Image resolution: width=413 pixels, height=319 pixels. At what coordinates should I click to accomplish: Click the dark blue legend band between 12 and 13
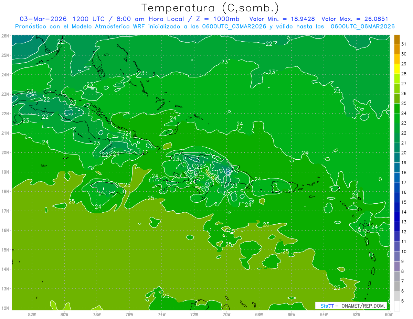pos(397,227)
